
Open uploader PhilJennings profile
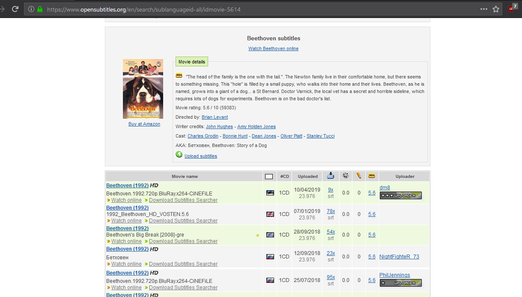pos(394,275)
